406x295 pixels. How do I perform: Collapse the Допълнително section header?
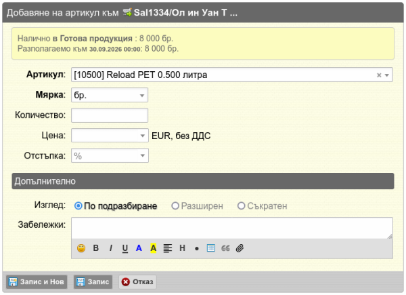click(x=203, y=181)
